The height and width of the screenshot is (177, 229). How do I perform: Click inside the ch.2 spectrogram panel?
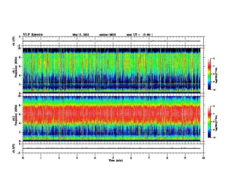[x=111, y=119]
